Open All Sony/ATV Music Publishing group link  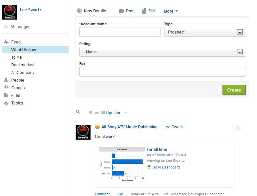[x=129, y=127]
